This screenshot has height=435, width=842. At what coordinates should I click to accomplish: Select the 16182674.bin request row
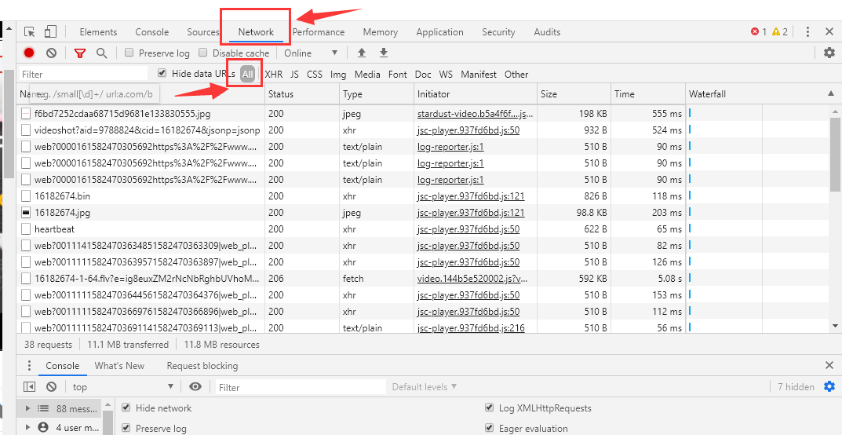tap(352, 196)
